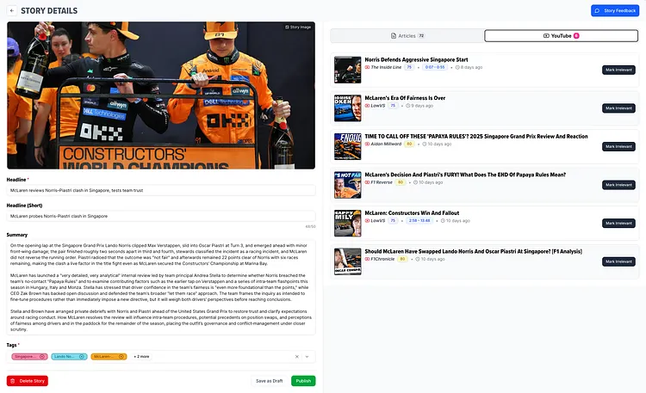Switch to the Articles tab
Screen dimensions: 646x393
pos(407,35)
